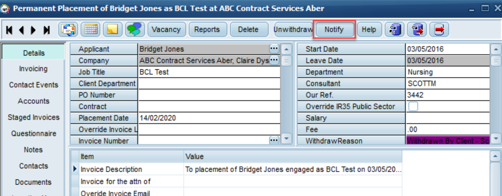
Task: Click the purple WithdrawReason field
Action: [x=447, y=141]
